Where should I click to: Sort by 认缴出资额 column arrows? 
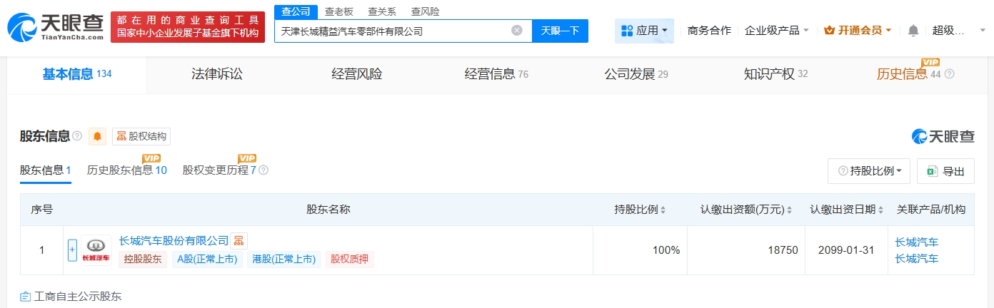coord(790,210)
